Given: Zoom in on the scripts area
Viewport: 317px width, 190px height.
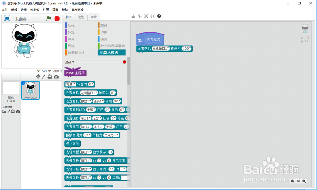Looking at the screenshot, I should 305,181.
